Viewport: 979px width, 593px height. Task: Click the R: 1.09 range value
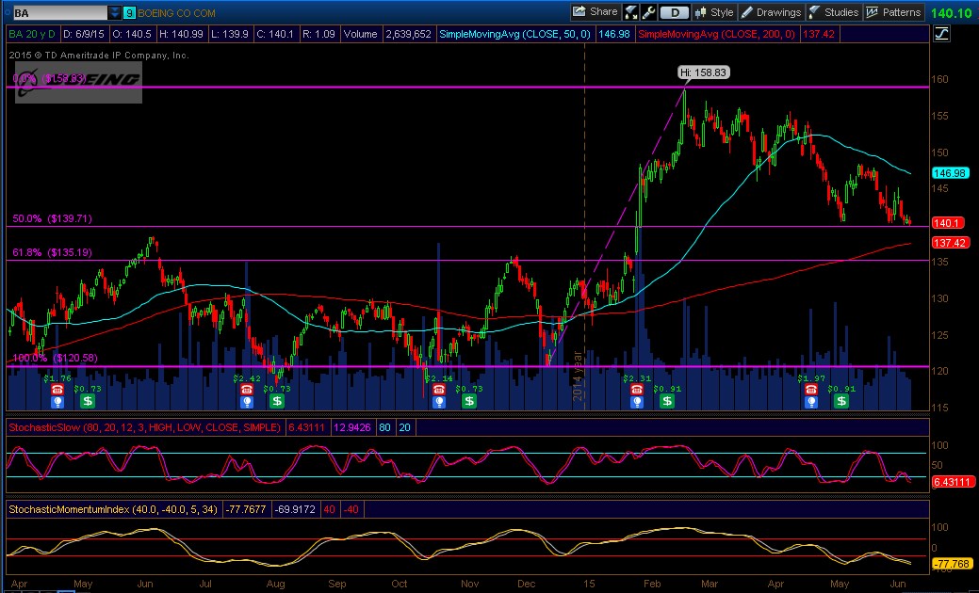318,34
